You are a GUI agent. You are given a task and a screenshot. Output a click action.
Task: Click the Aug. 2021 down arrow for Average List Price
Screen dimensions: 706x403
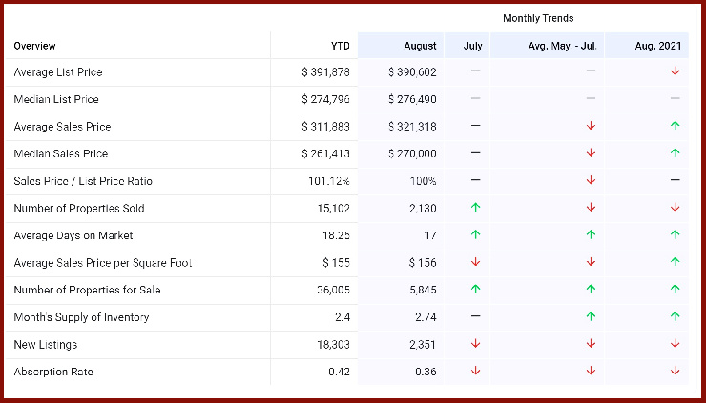675,71
